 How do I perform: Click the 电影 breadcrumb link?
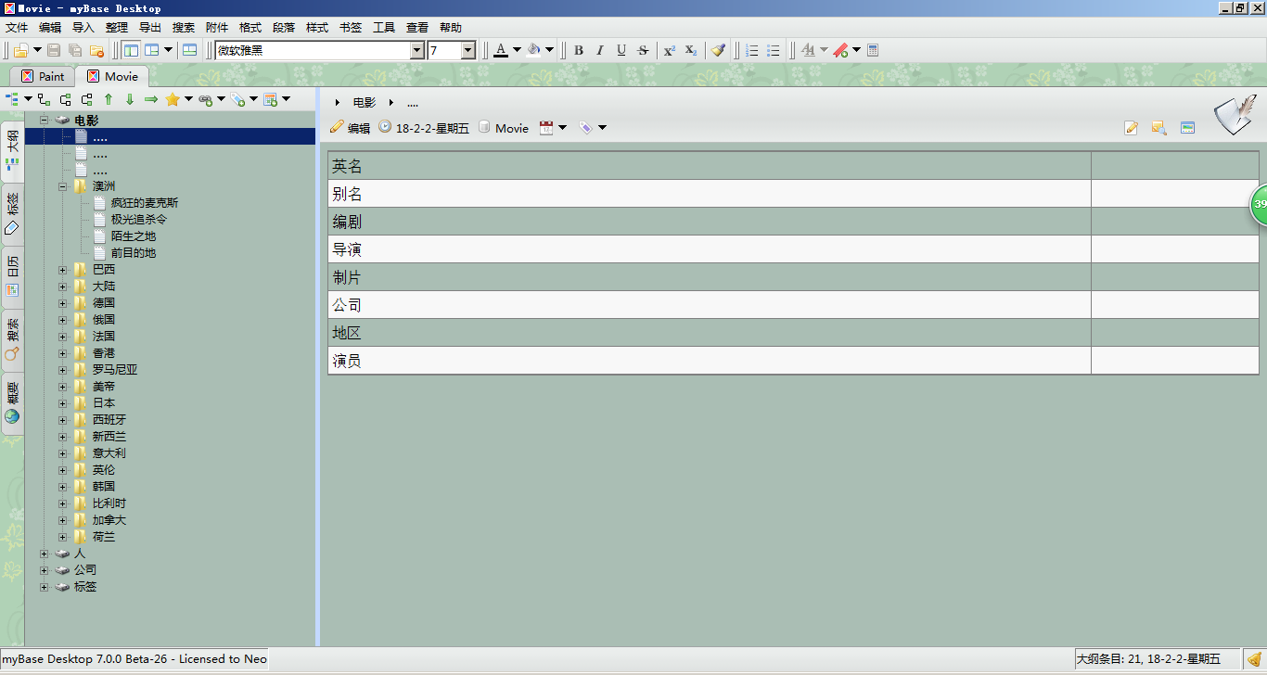[x=365, y=103]
